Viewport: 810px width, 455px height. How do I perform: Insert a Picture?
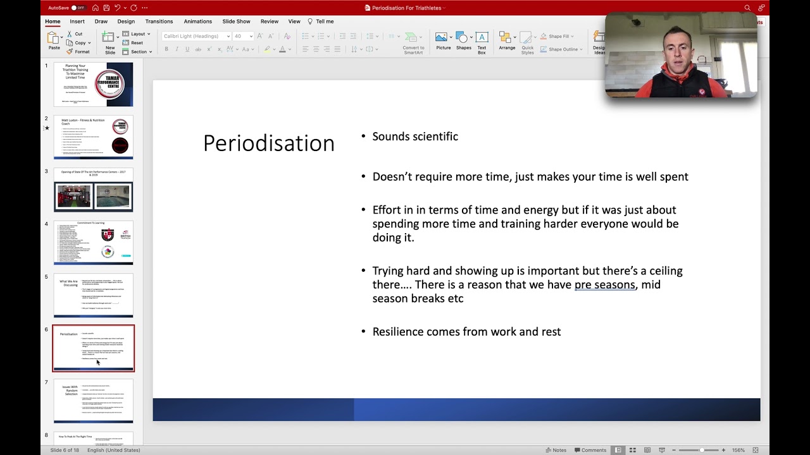(x=443, y=41)
